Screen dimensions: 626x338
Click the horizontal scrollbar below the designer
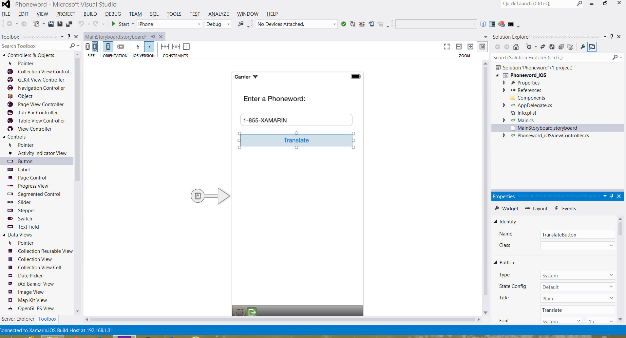pos(282,319)
